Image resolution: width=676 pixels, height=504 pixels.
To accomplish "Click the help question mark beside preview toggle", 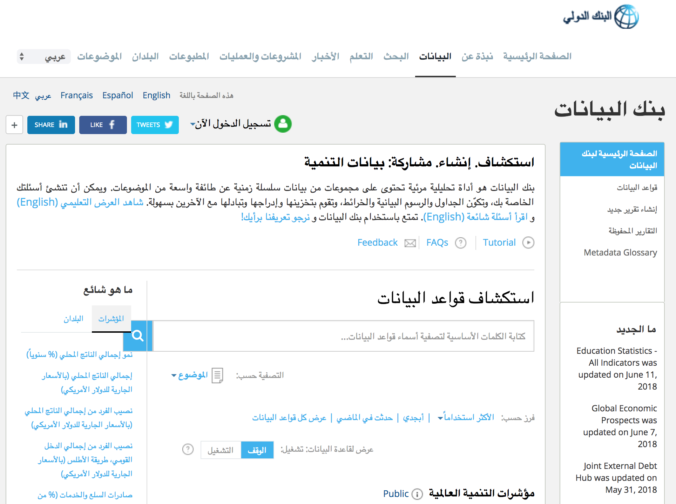I will coord(188,449).
